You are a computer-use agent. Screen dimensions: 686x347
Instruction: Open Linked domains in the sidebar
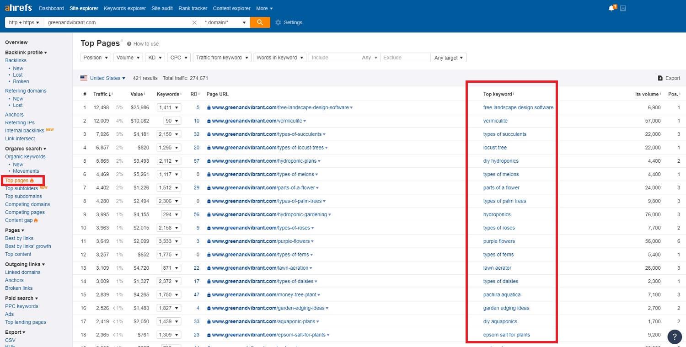click(22, 272)
